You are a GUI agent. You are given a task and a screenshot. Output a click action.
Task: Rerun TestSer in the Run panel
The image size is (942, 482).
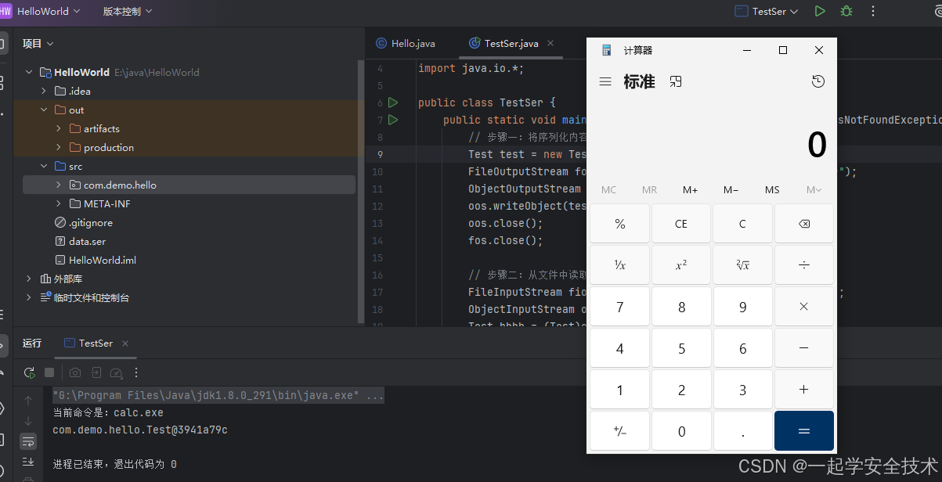(29, 373)
